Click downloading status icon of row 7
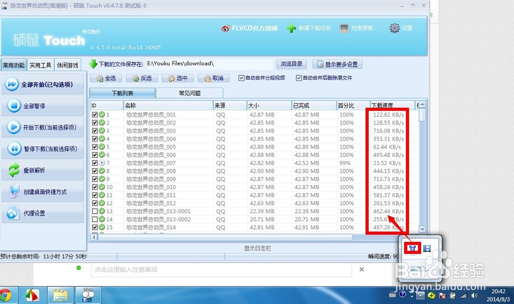The image size is (514, 304). [x=102, y=163]
